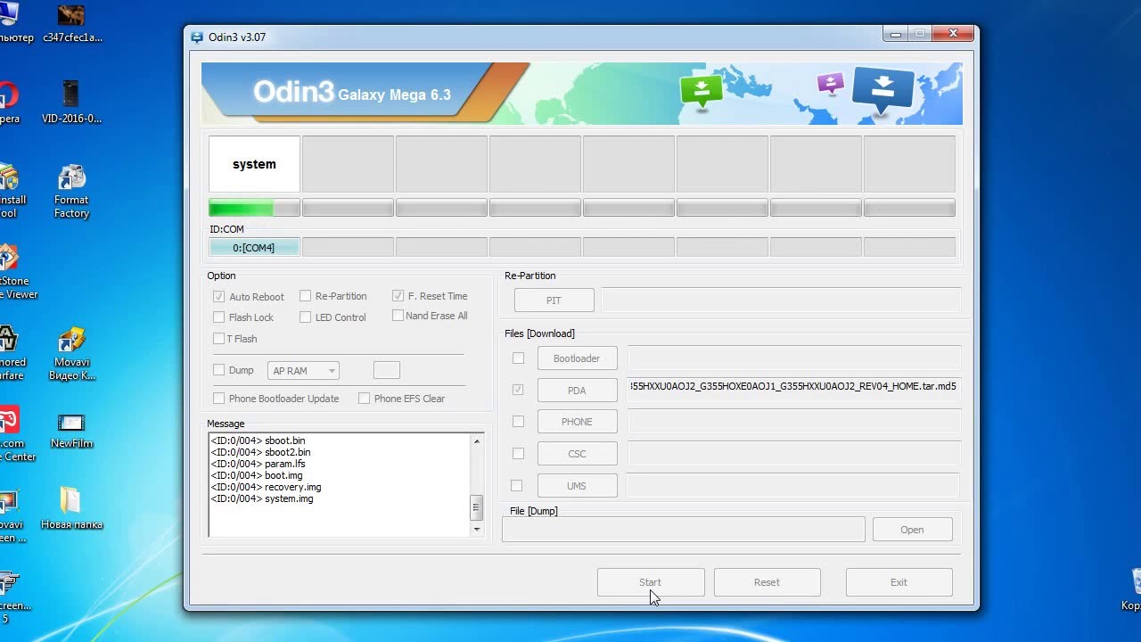Click the Exit button
Screen dimensions: 1141x642
pos(899,582)
